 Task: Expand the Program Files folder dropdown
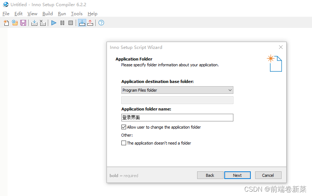[x=177, y=90]
